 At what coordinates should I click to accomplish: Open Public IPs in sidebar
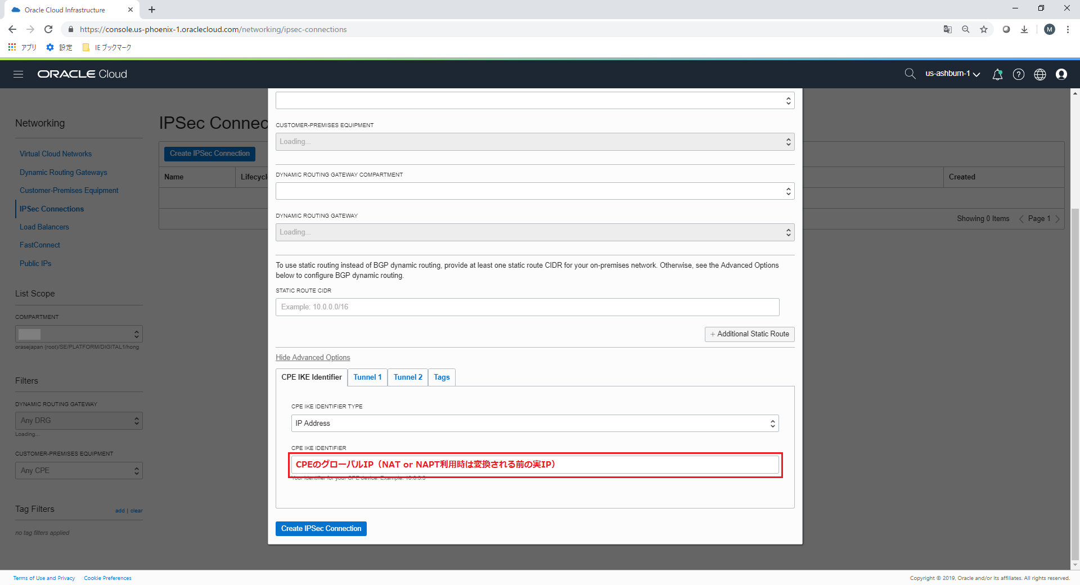tap(35, 264)
